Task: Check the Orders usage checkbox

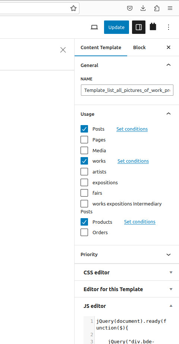Action: 84,232
